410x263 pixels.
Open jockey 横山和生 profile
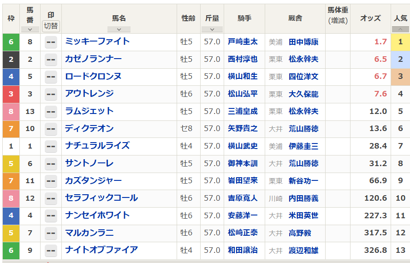pos(243,77)
